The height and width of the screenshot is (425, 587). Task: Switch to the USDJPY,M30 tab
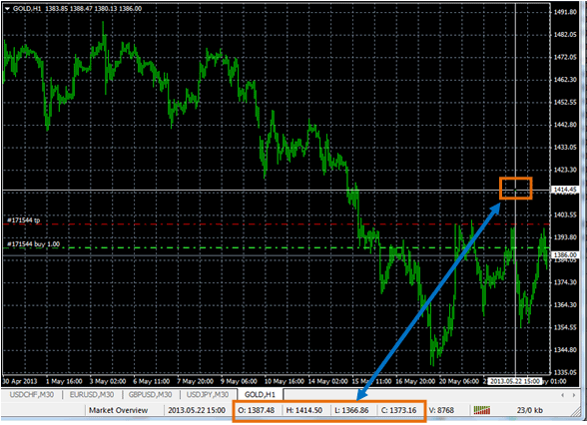[208, 395]
